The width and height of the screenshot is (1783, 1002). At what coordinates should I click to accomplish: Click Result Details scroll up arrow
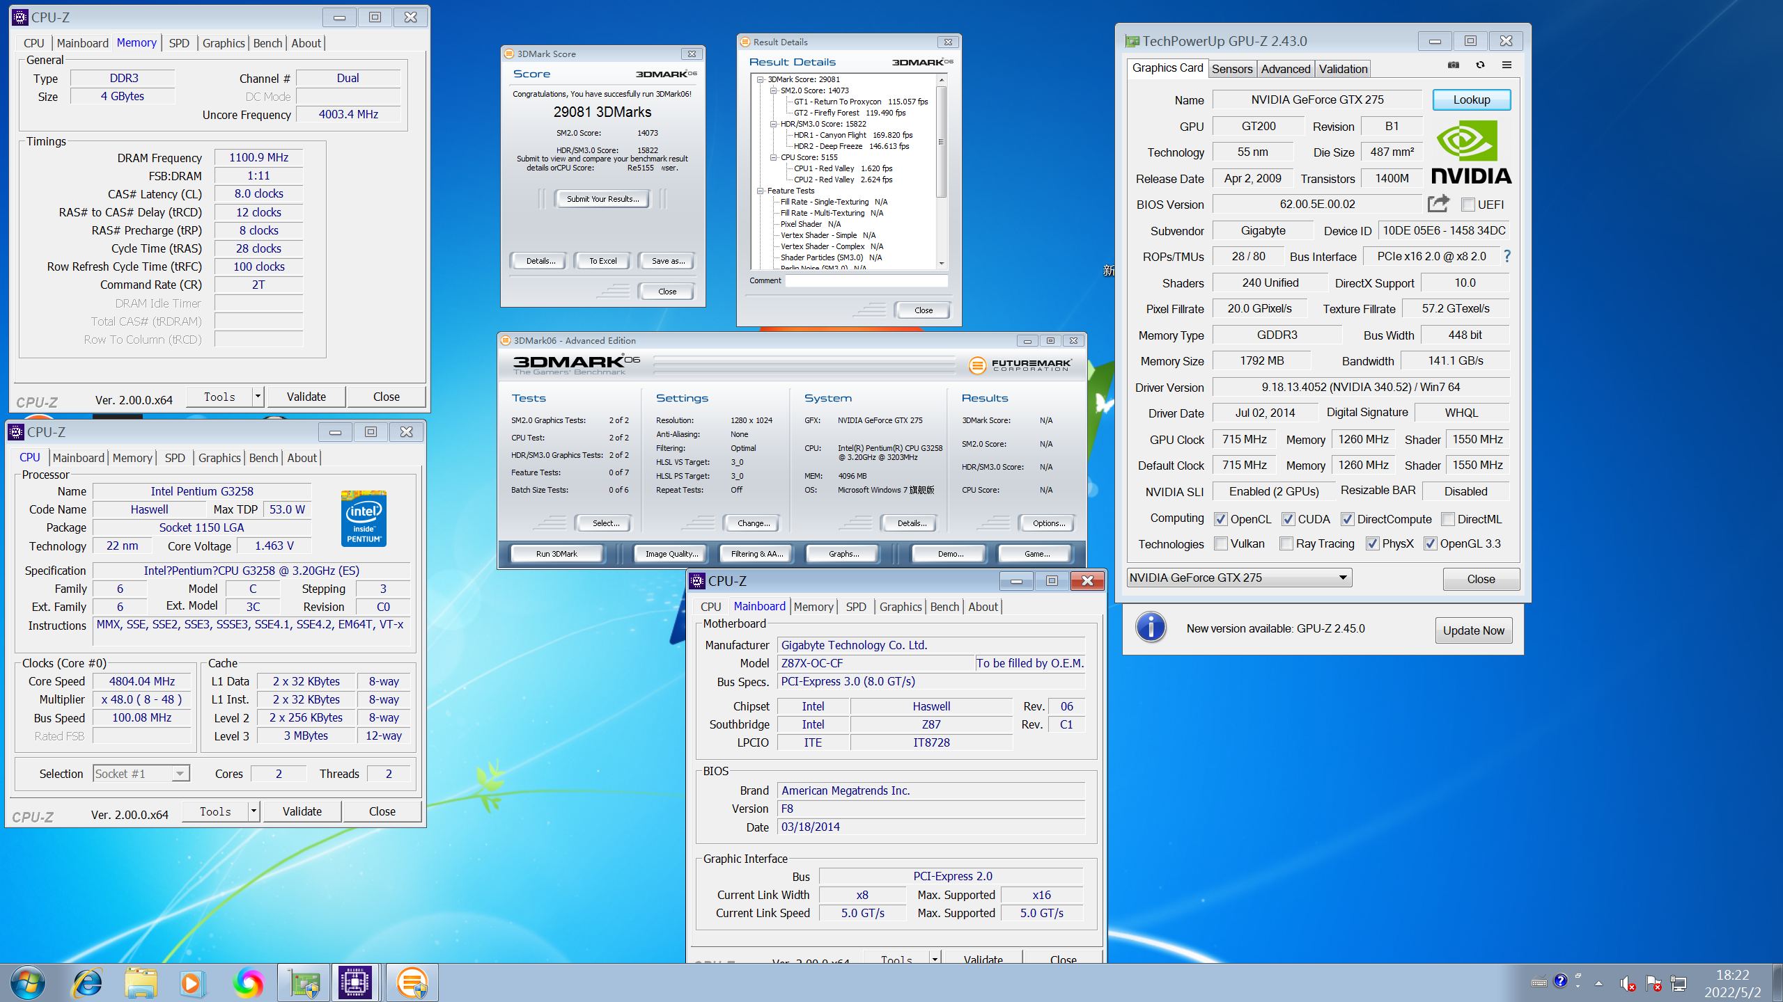(942, 80)
